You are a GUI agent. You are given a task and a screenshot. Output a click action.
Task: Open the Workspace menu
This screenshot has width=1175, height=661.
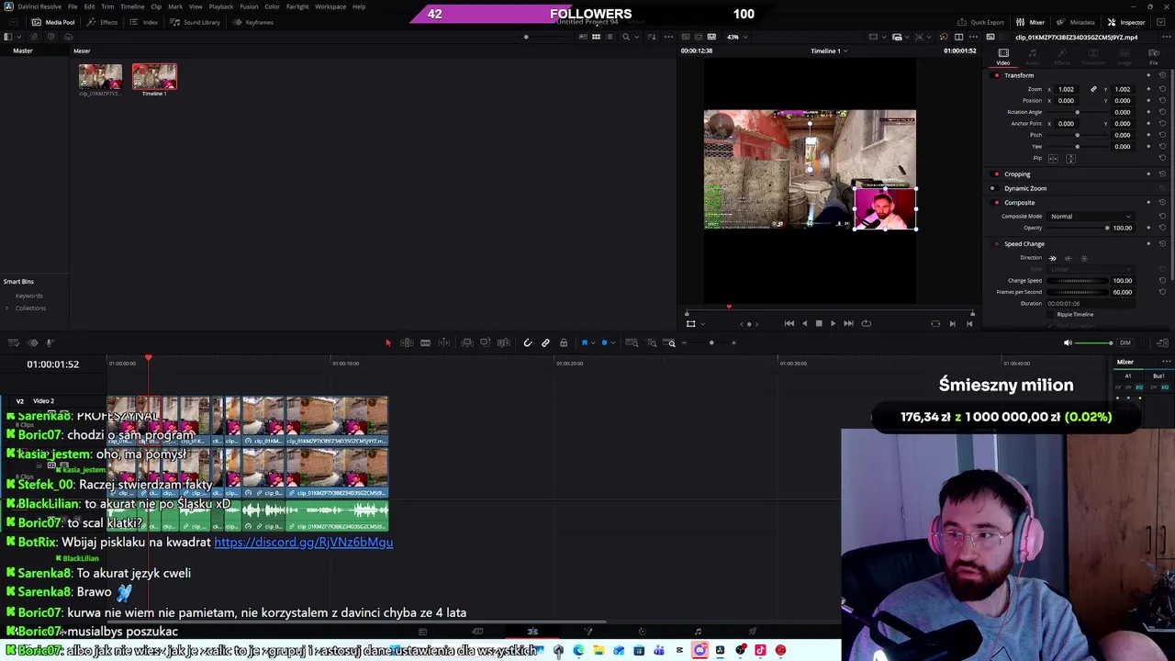[330, 6]
